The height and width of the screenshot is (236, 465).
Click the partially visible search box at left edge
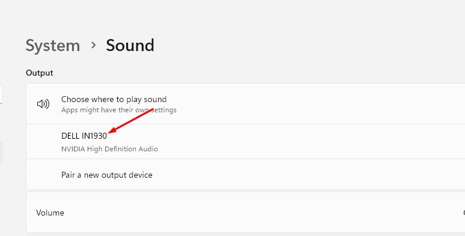[1, 94]
